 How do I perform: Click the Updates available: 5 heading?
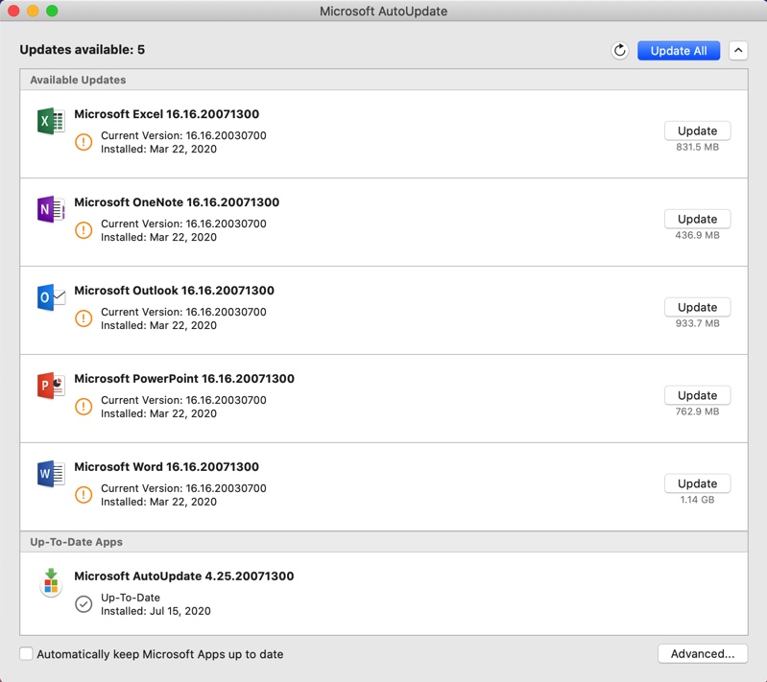(x=83, y=50)
